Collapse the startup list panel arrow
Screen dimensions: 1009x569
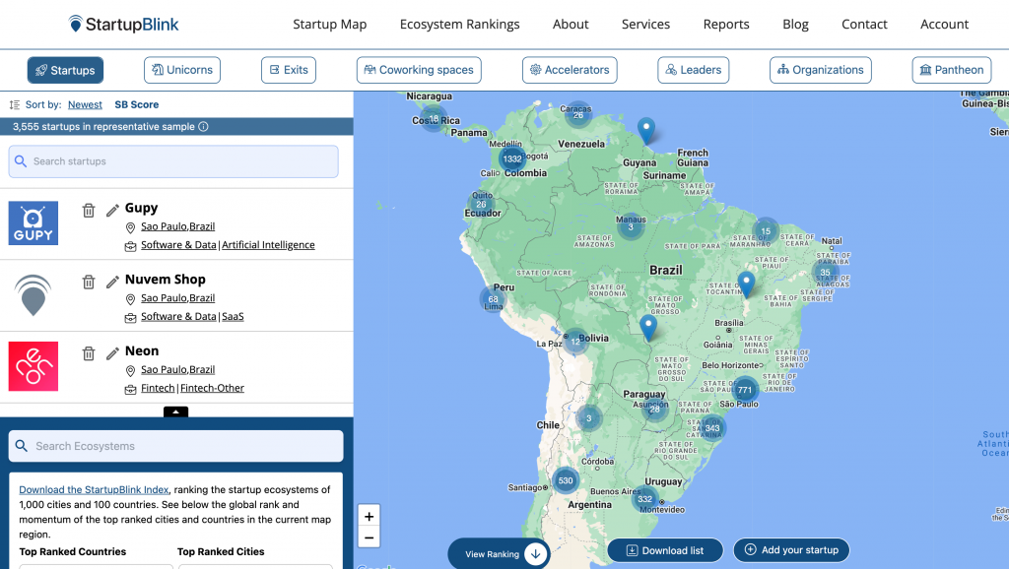point(175,412)
